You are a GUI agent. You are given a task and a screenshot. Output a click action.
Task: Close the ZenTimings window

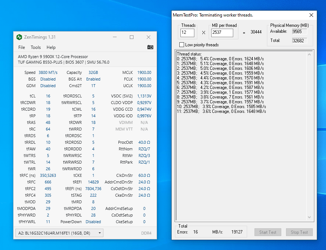click(x=149, y=37)
